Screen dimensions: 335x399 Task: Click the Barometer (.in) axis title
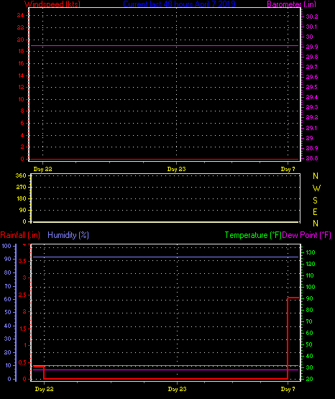(x=291, y=4)
